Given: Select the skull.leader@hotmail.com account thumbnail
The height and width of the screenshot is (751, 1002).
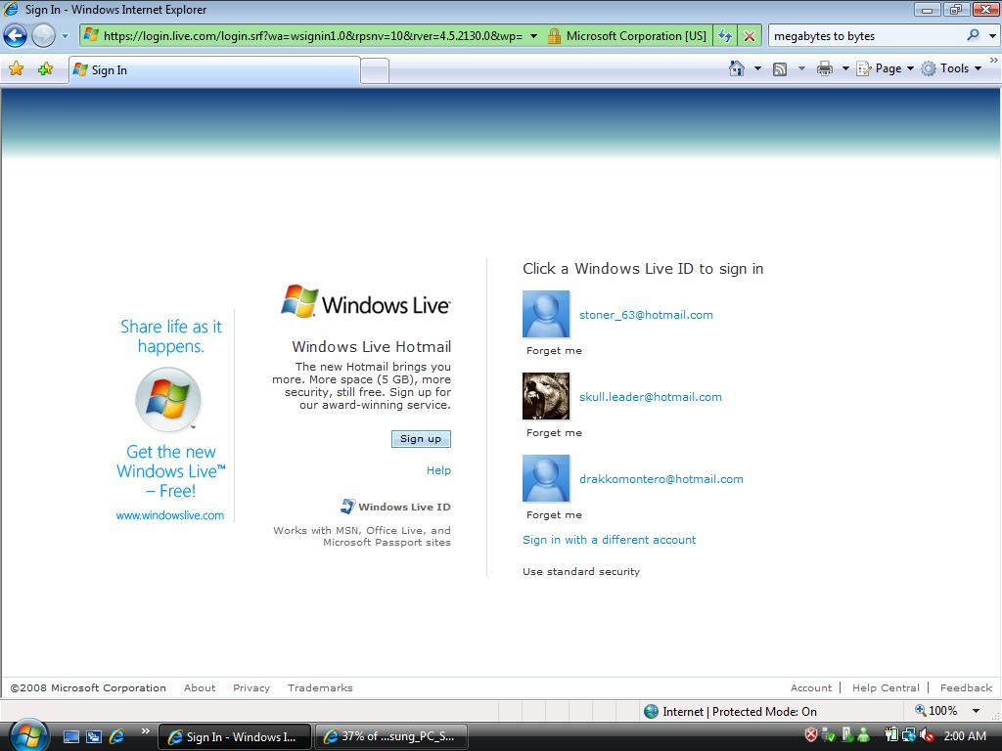Looking at the screenshot, I should [x=545, y=396].
